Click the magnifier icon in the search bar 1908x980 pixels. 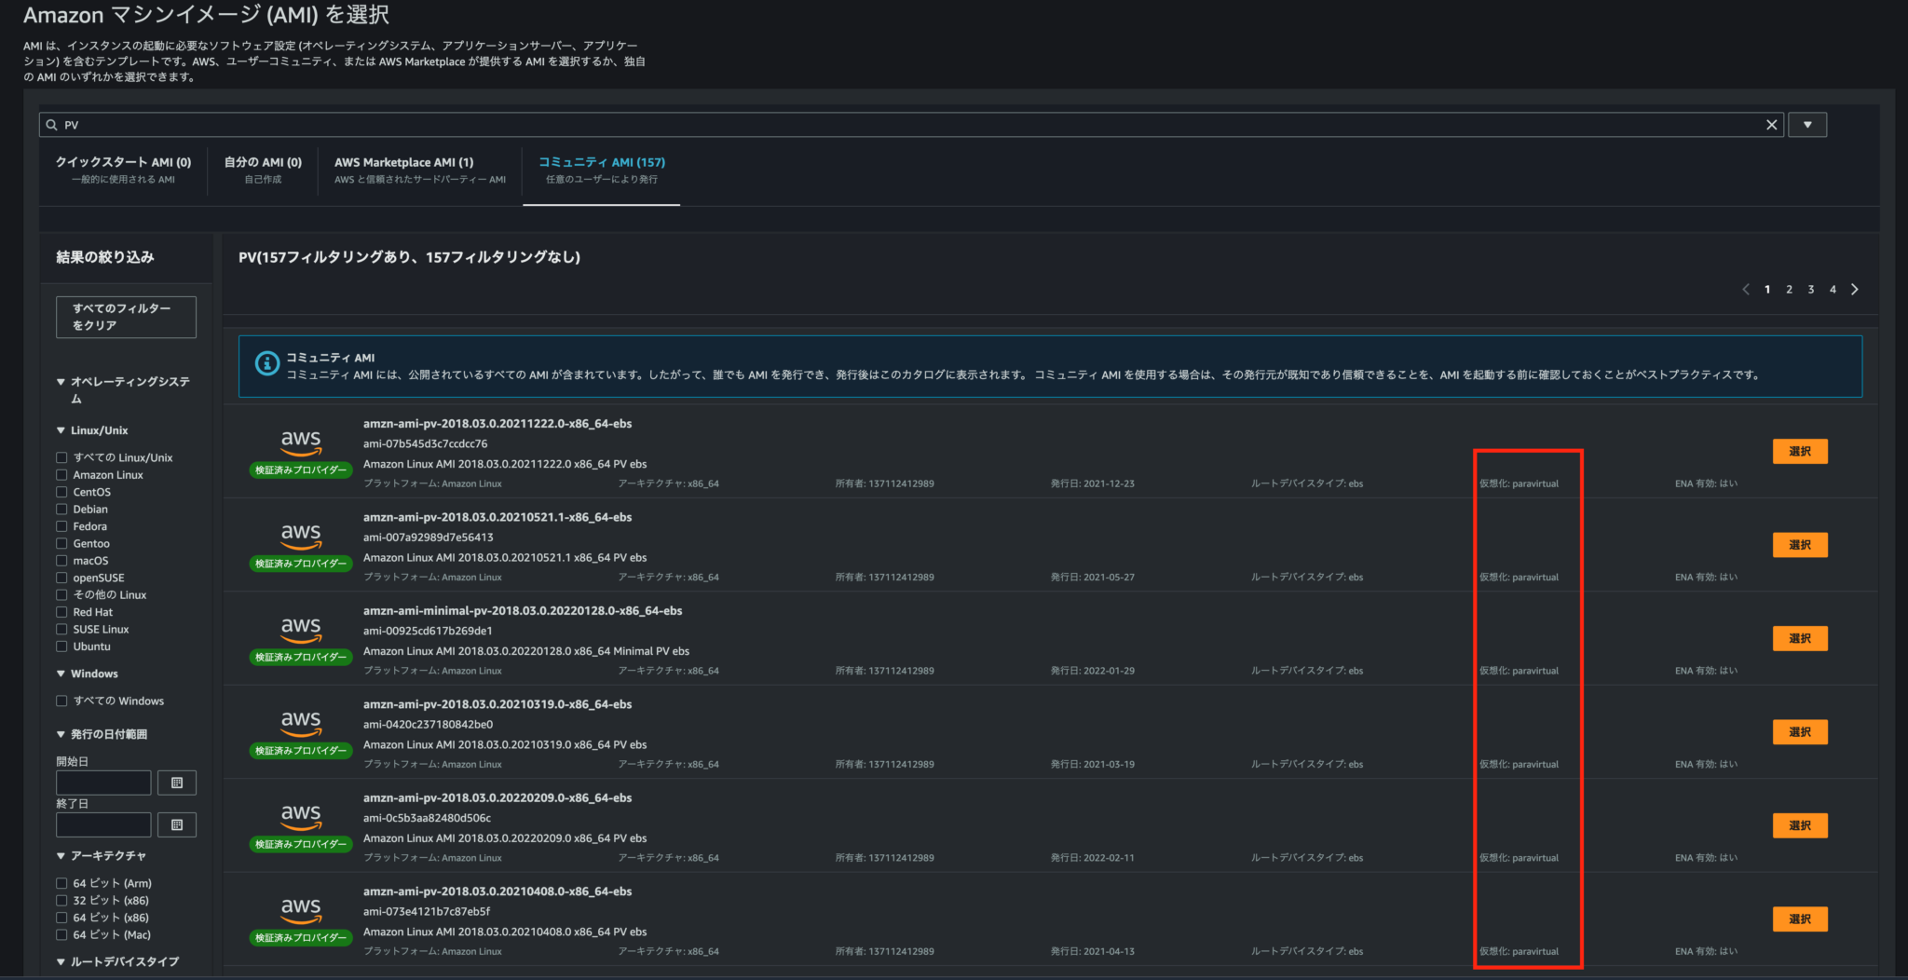coord(51,124)
